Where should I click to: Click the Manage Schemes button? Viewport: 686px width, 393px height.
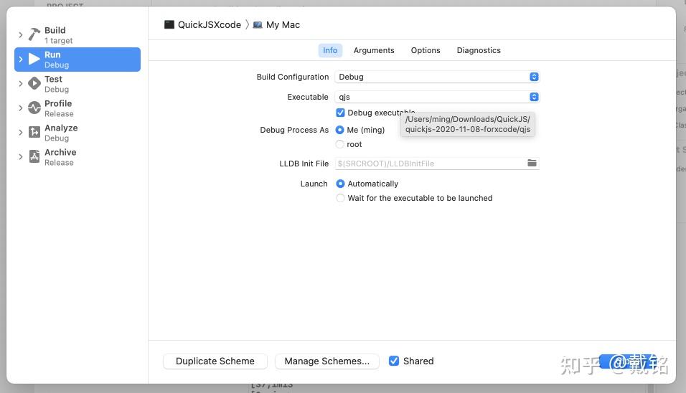point(326,361)
